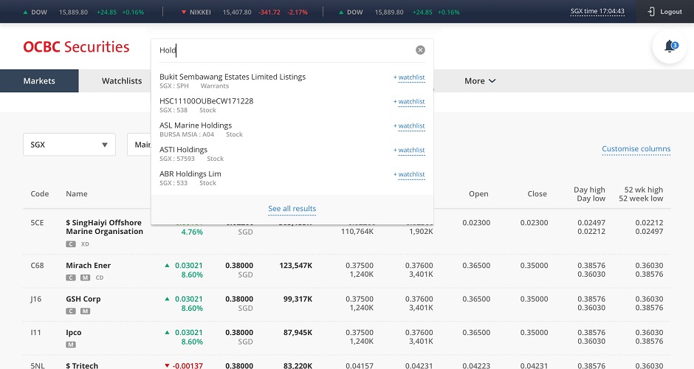Add Bukit Sembawang Estates to watchlist
The image size is (694, 369).
pos(409,77)
